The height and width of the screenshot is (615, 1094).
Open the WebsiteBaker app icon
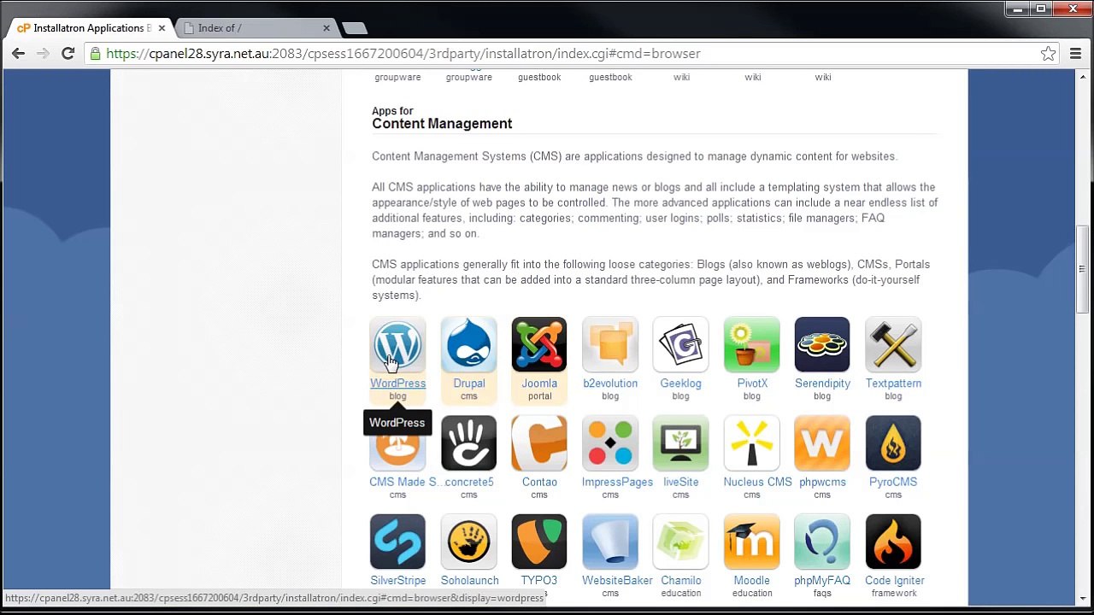coord(610,542)
